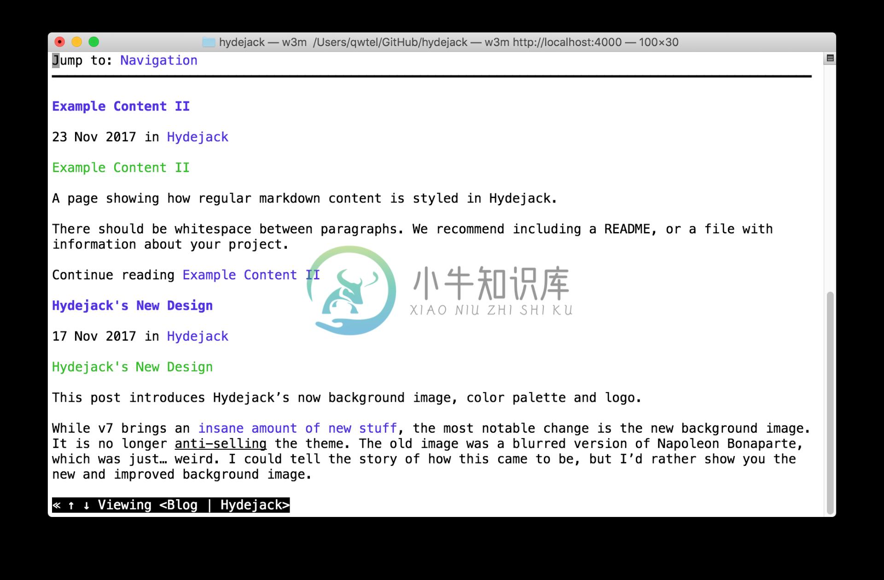The image size is (884, 580).
Task: Click Hydejack's New Design post title
Action: click(133, 306)
